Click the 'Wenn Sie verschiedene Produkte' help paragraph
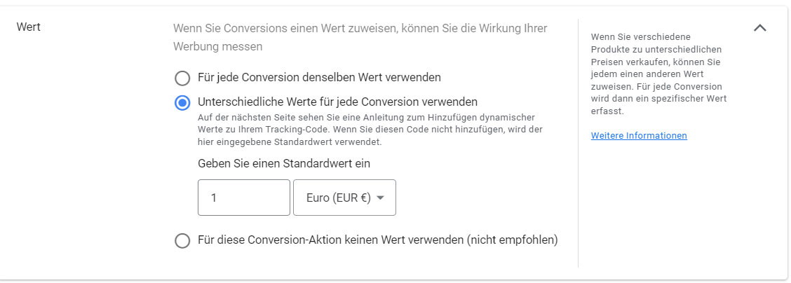The height and width of the screenshot is (283, 791). pyautogui.click(x=658, y=74)
